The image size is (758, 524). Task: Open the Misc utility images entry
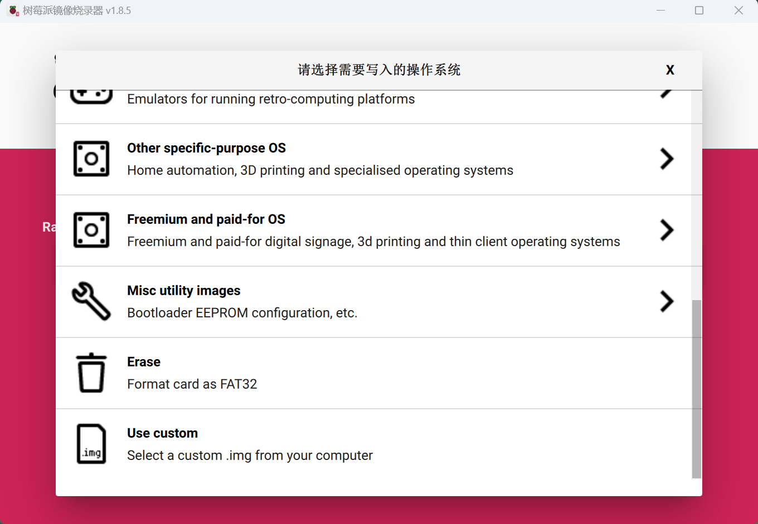(184, 291)
